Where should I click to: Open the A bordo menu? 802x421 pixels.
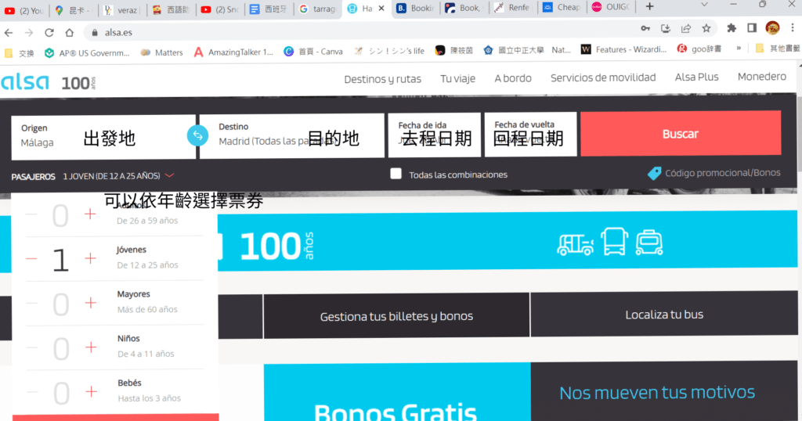click(x=513, y=78)
